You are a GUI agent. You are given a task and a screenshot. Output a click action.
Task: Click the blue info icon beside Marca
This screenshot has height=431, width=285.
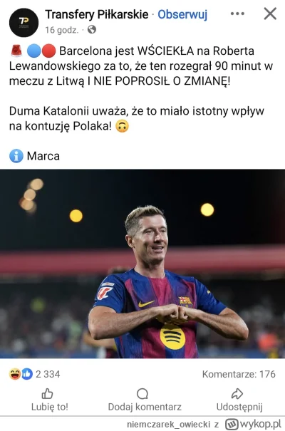[x=16, y=156]
